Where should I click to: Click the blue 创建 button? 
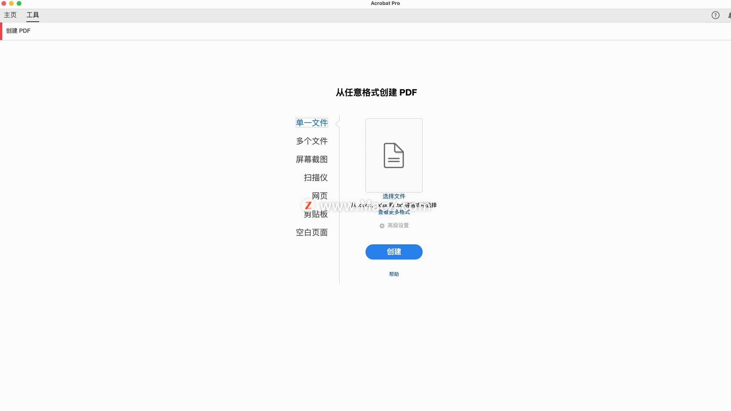coord(394,252)
